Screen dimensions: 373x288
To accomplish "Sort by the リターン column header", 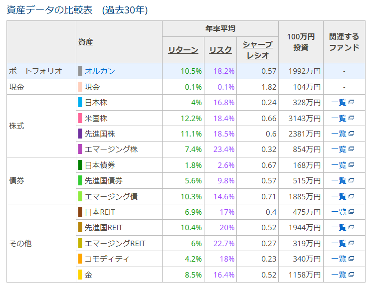I will point(183,50).
